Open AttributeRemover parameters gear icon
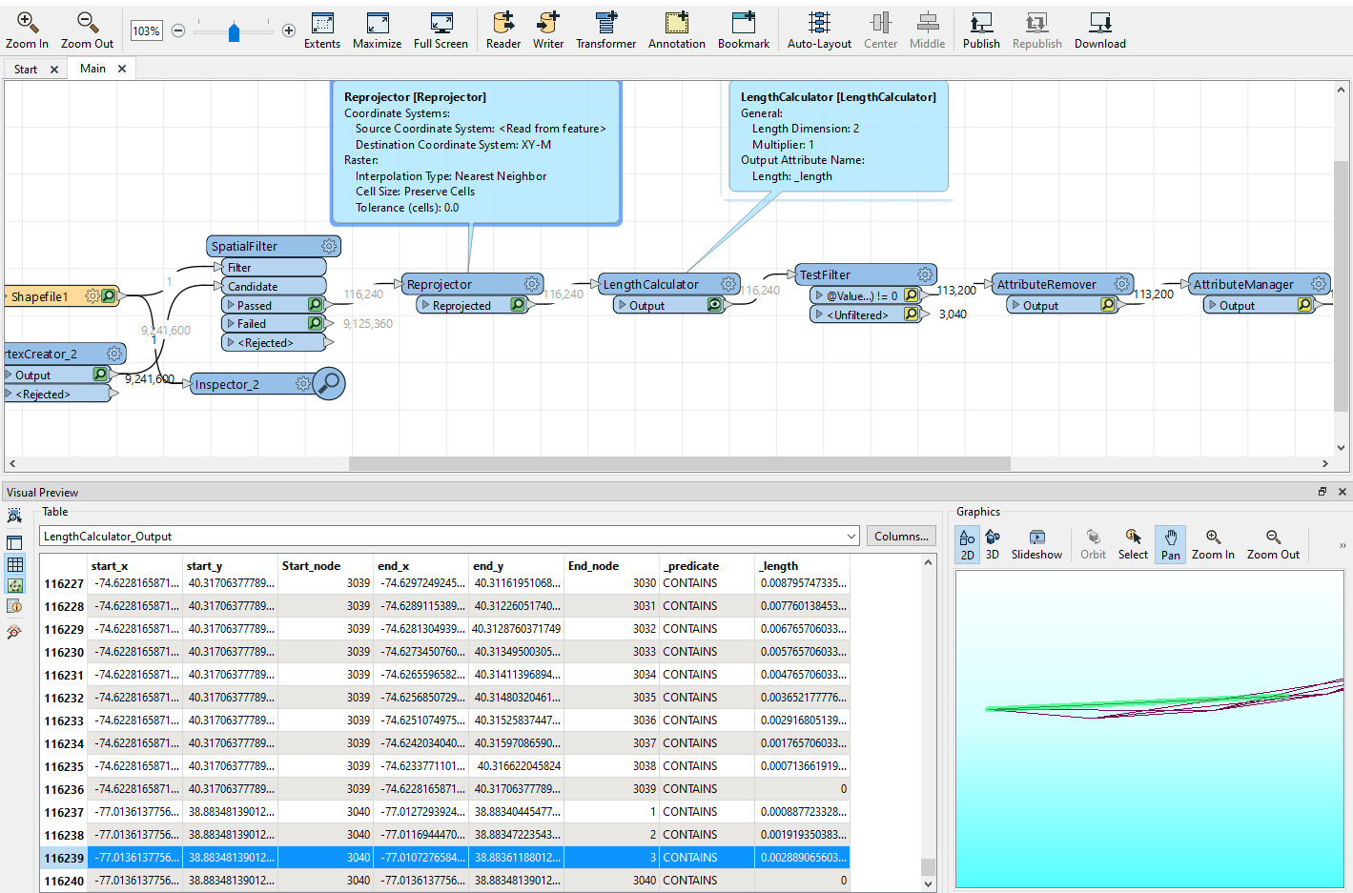1353x893 pixels. pos(1122,284)
